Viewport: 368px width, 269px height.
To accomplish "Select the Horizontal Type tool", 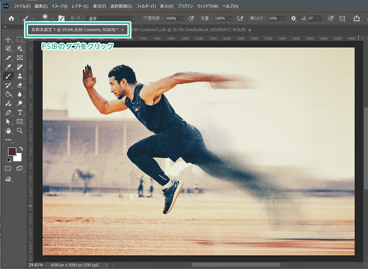I will 20,113.
